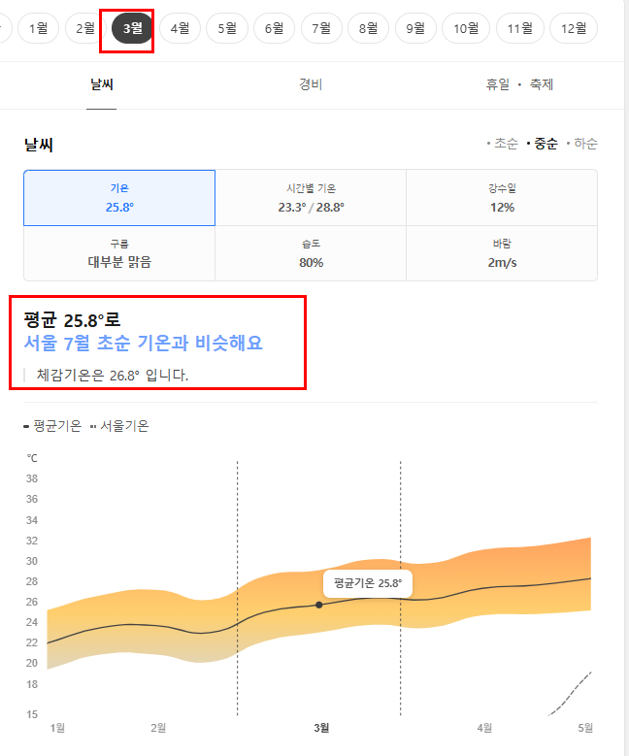Click the 4월 label on chart axis
This screenshot has height=756, width=629.
tap(484, 728)
